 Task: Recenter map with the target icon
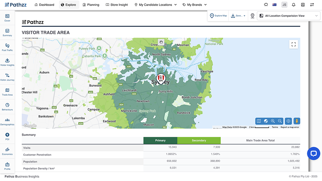[x=289, y=121]
